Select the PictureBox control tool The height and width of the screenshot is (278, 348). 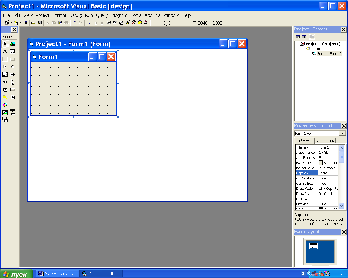coord(13,44)
